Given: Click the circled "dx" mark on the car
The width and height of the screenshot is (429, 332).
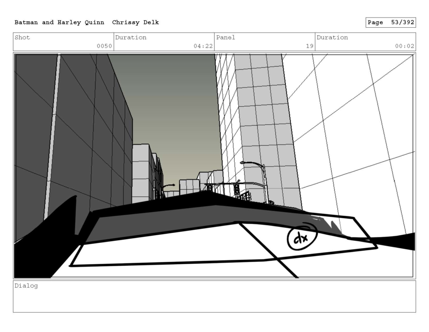Looking at the screenshot, I should [x=302, y=237].
